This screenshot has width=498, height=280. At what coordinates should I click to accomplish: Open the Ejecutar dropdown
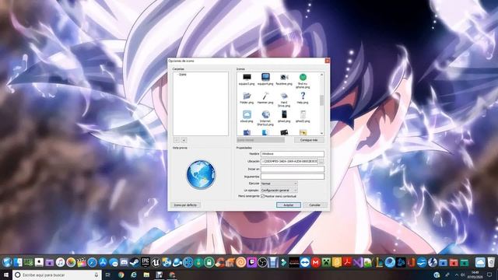pos(279,184)
